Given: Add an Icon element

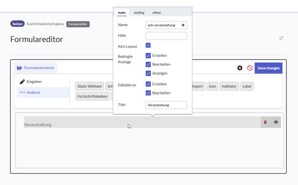Looking at the screenshot, I should point(212,86).
